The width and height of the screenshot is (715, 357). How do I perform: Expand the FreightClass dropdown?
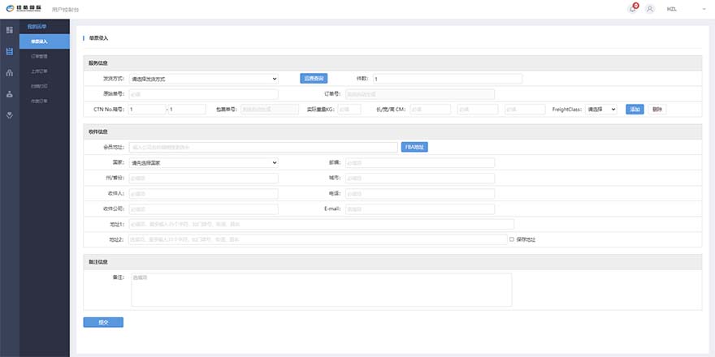(x=602, y=109)
